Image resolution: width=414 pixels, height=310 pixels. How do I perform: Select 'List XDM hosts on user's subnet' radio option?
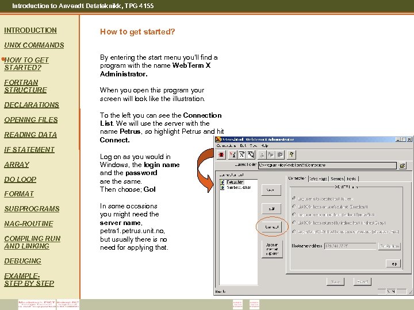pos(294,207)
